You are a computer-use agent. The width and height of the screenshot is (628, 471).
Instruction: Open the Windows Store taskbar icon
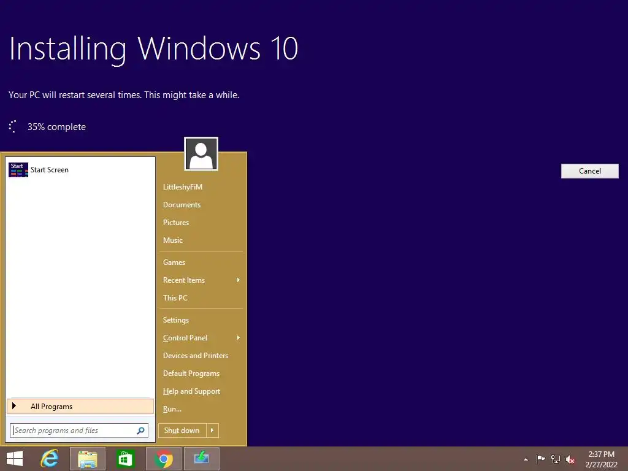pyautogui.click(x=125, y=459)
